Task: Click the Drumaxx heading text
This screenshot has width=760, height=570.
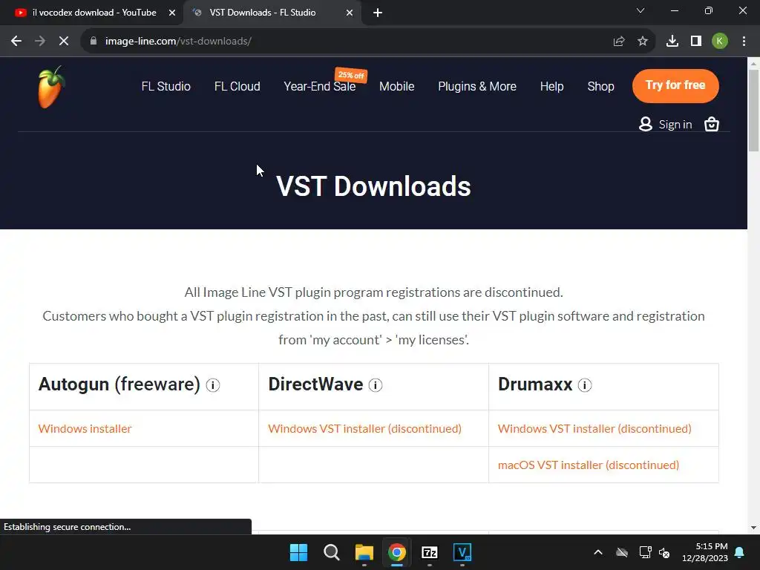Action: (x=535, y=384)
